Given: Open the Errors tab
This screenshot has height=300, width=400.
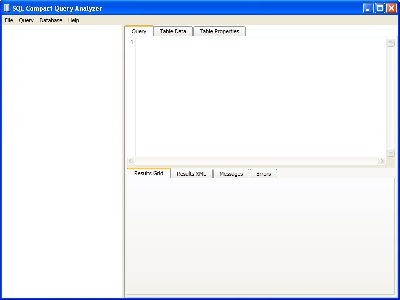Looking at the screenshot, I should coord(264,174).
